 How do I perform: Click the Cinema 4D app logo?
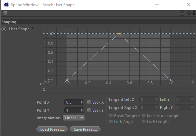pyautogui.click(x=6, y=5)
